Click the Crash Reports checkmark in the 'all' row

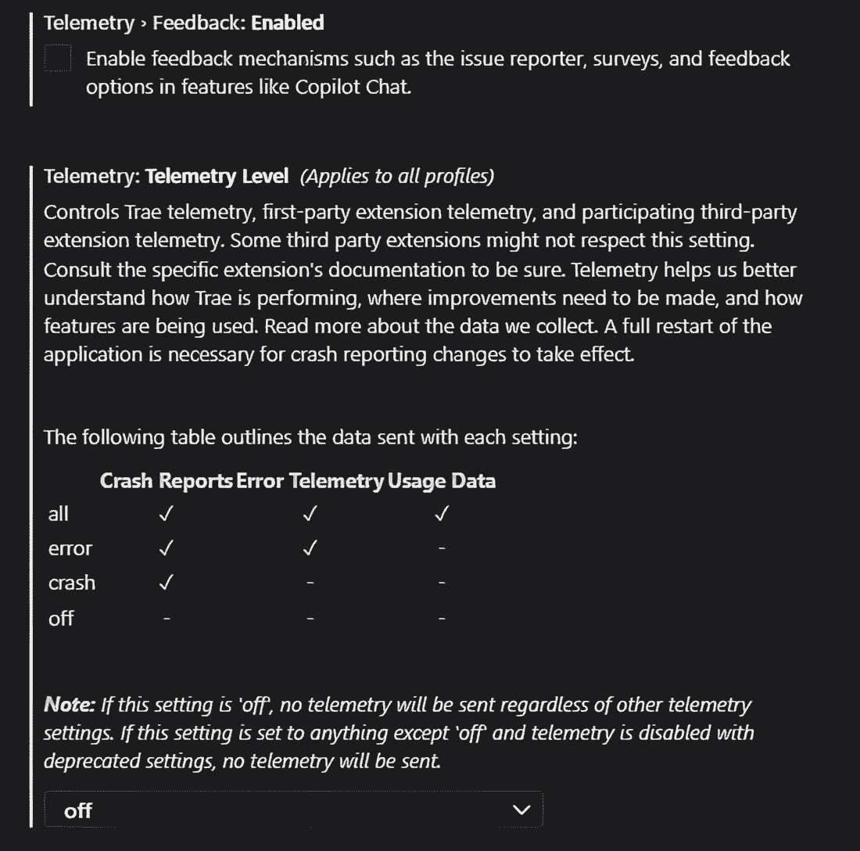pyautogui.click(x=166, y=514)
